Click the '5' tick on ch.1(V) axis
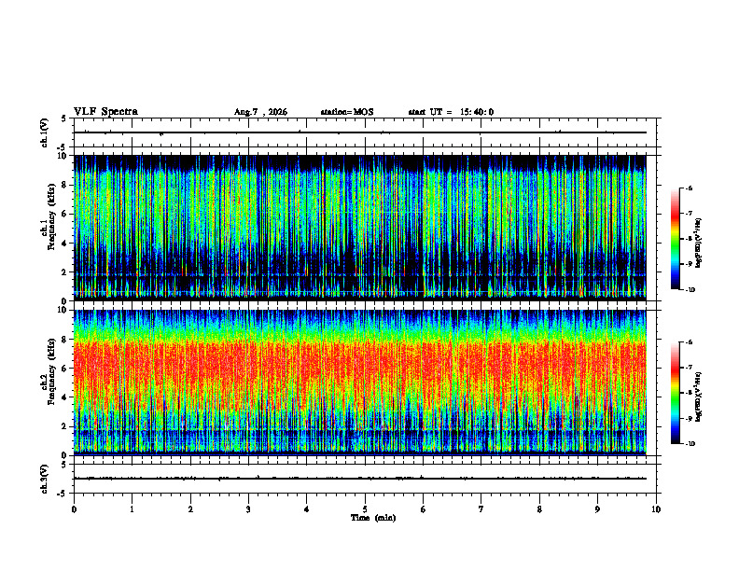739x571 pixels. [64, 119]
